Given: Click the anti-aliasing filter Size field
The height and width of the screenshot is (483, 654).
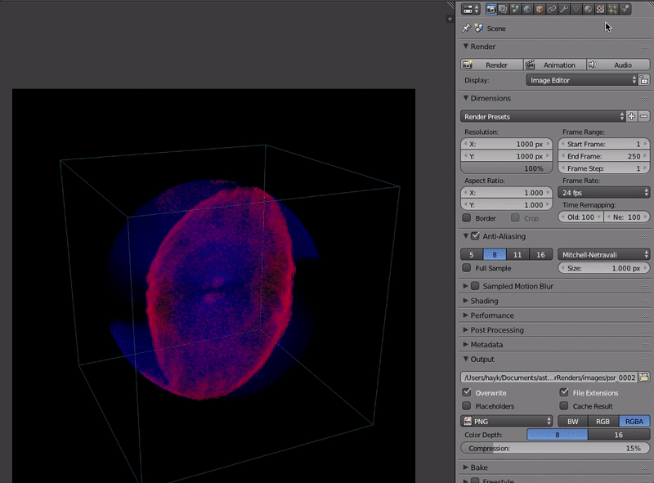Looking at the screenshot, I should click(x=604, y=268).
